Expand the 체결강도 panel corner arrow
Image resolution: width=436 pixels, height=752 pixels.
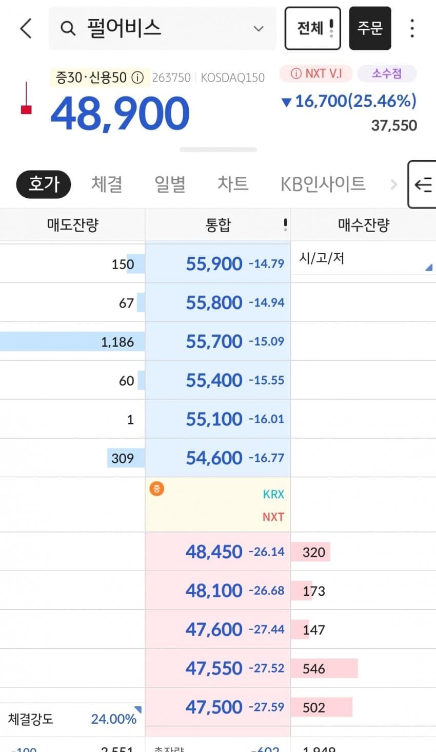[137, 710]
